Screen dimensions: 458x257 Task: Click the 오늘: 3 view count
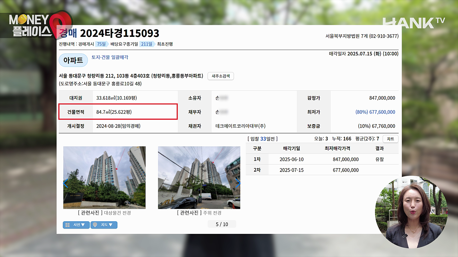[321, 138]
